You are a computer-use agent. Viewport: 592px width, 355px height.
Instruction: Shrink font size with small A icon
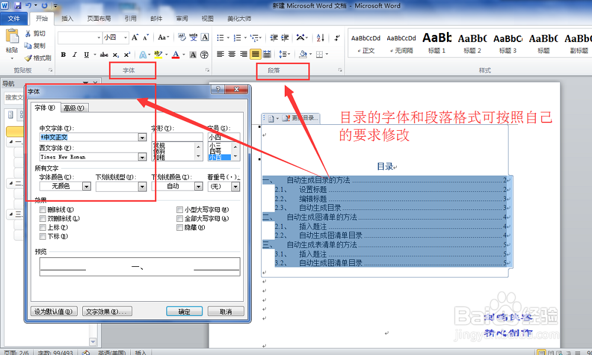(x=146, y=37)
